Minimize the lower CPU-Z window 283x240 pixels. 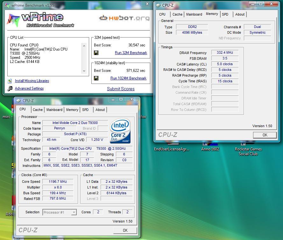click(x=113, y=99)
